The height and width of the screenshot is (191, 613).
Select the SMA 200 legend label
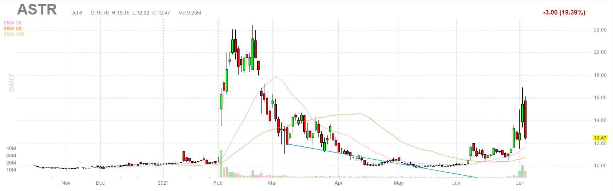point(14,34)
